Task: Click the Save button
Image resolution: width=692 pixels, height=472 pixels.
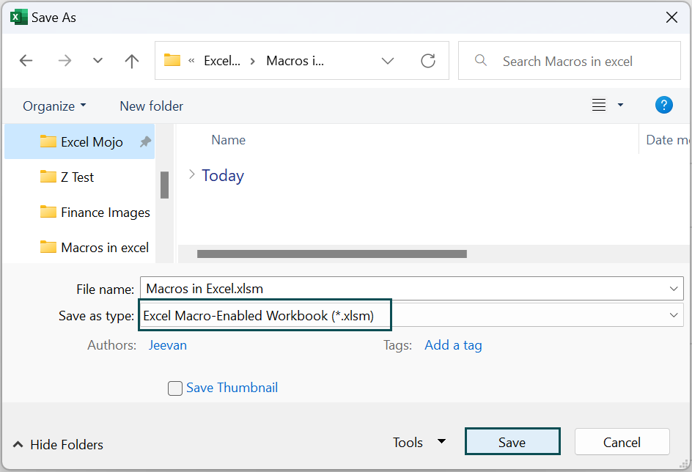Action: (x=512, y=441)
